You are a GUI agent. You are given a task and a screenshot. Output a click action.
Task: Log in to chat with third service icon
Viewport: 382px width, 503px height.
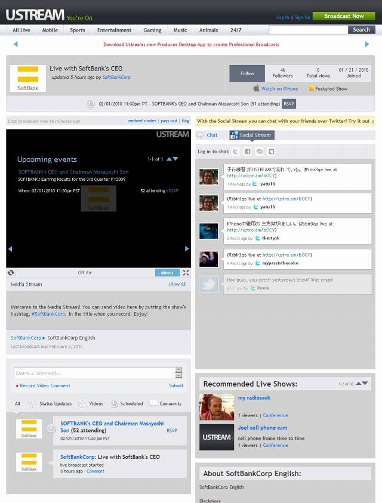260,152
